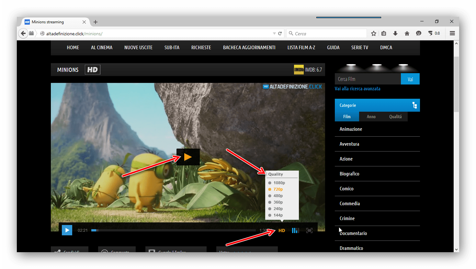476x269 pixels.
Task: Click the IMDb logo badge
Action: 299,70
